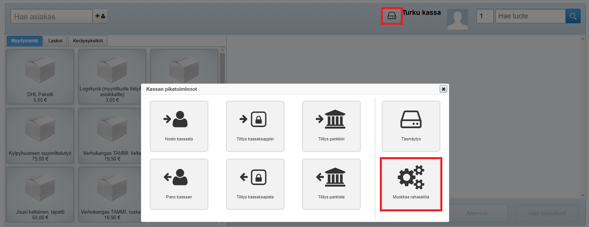
Task: Click the magnifier product search button
Action: coord(573,16)
